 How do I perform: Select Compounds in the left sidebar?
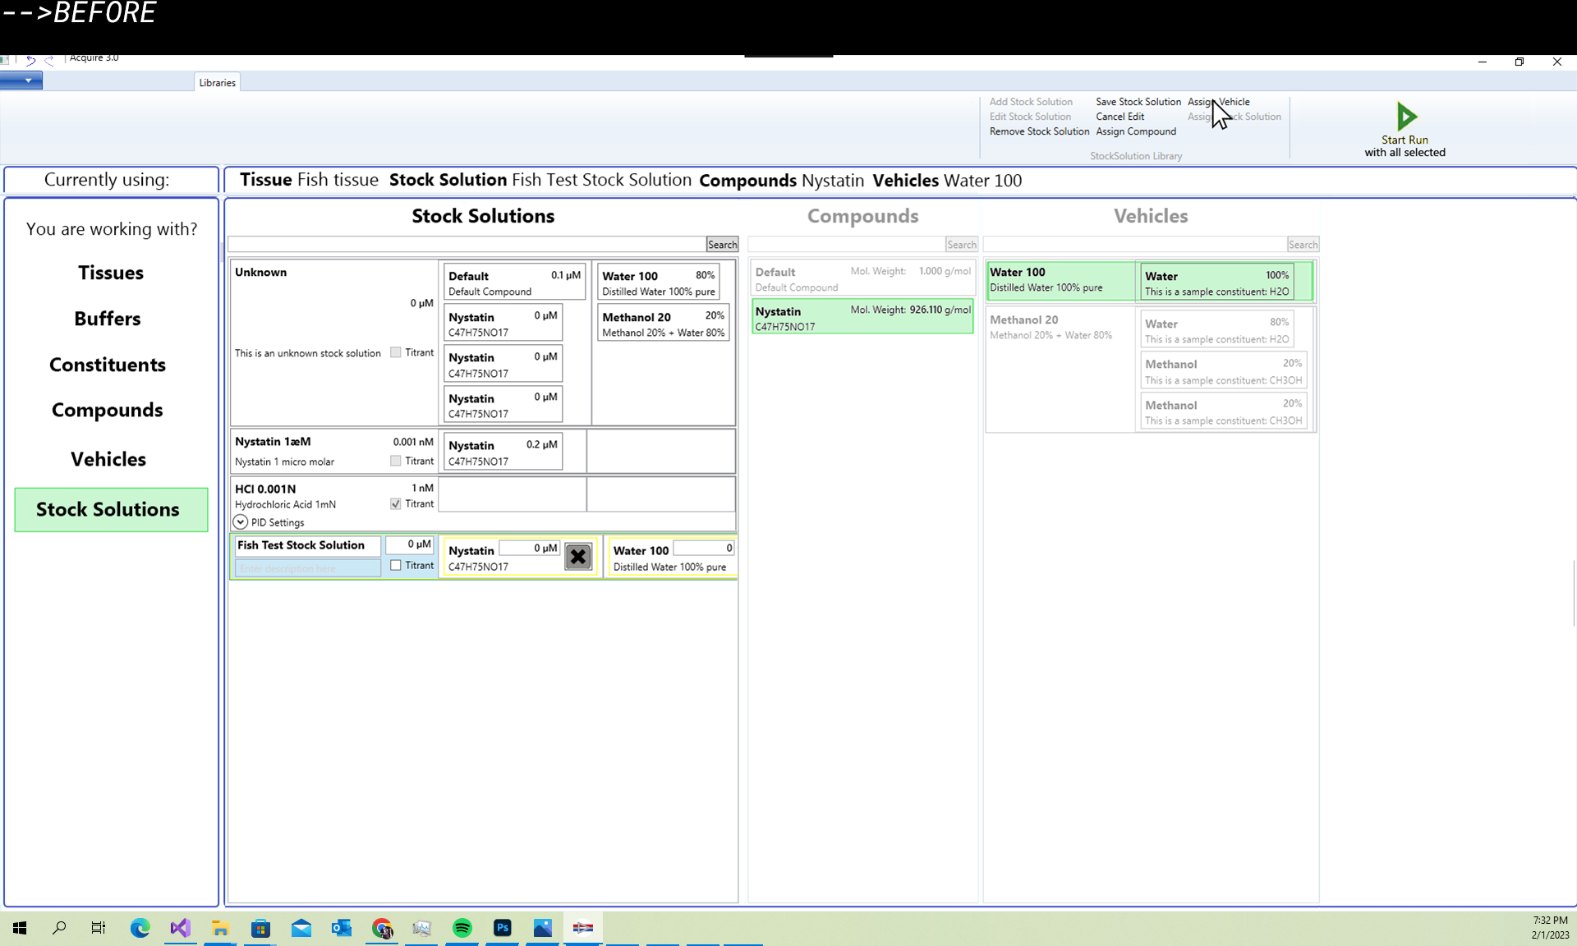(x=108, y=410)
